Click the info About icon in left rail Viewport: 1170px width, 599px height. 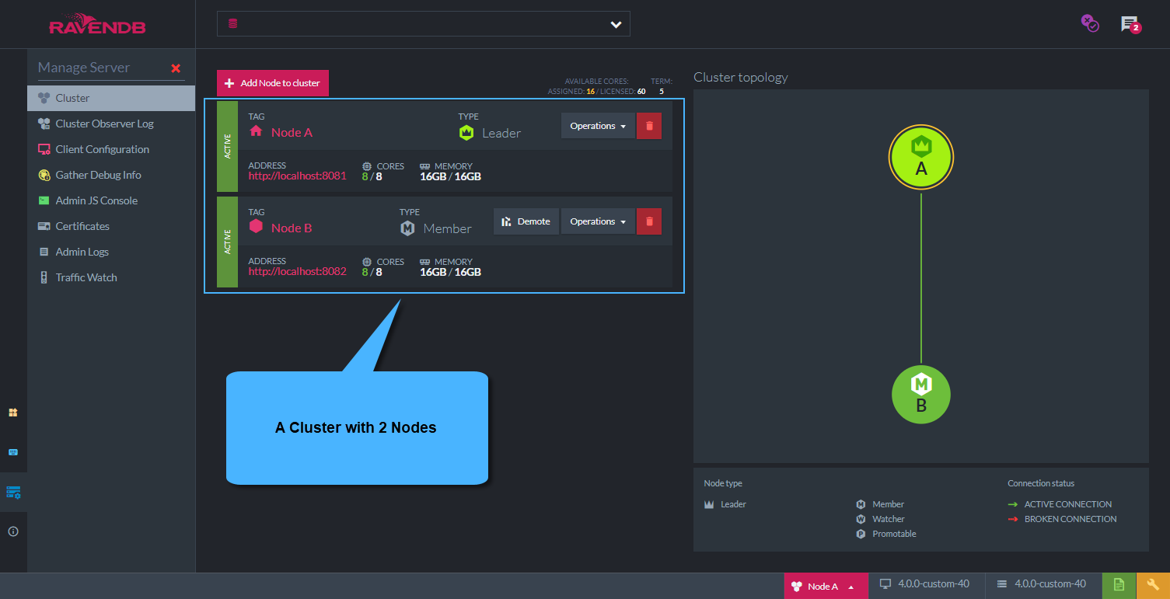coord(13,531)
